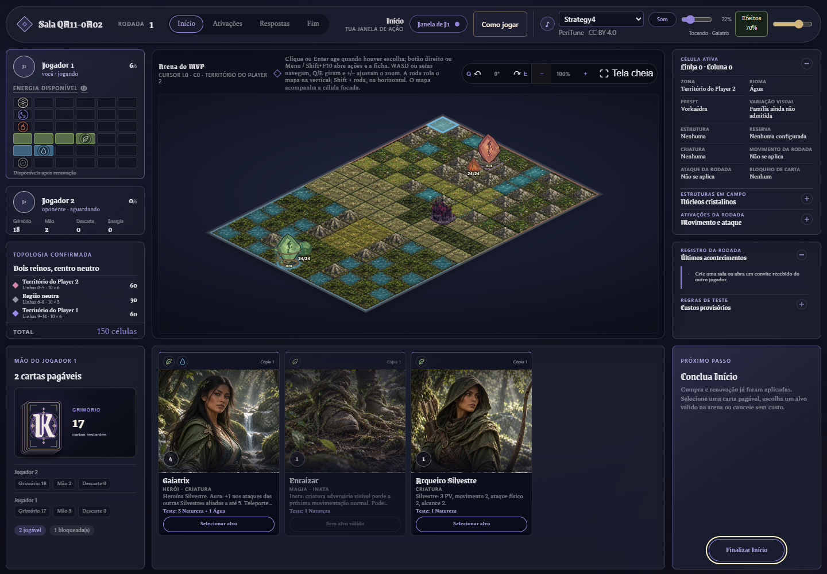Select the Início phase tab
The image size is (827, 574).
[x=186, y=24]
